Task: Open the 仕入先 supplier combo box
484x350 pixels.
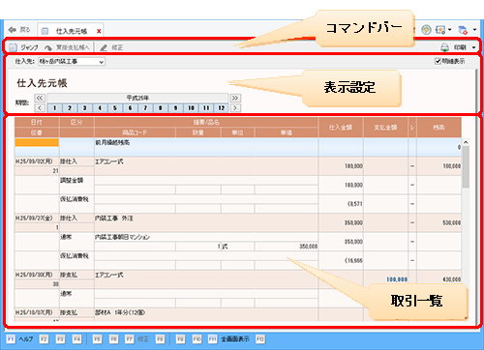Action: coord(72,62)
